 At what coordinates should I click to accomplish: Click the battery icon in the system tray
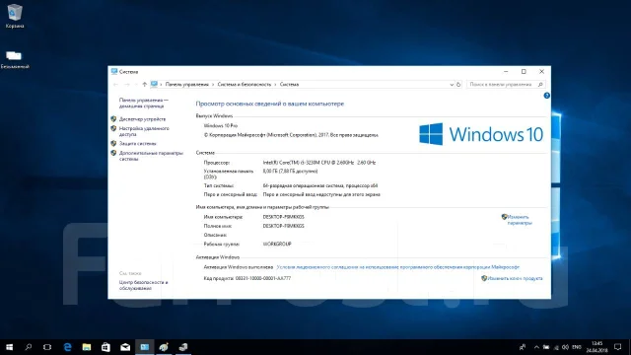tap(546, 347)
